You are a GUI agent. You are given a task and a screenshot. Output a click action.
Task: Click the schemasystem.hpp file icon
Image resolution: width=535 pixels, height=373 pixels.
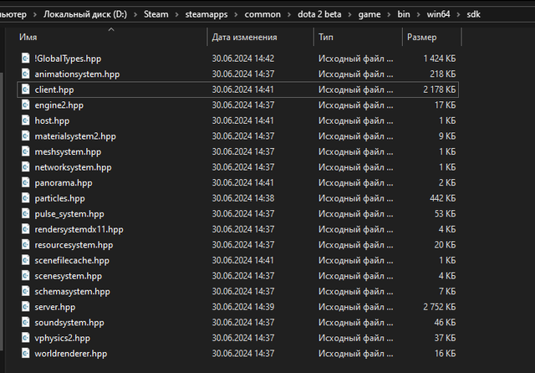pyautogui.click(x=26, y=291)
